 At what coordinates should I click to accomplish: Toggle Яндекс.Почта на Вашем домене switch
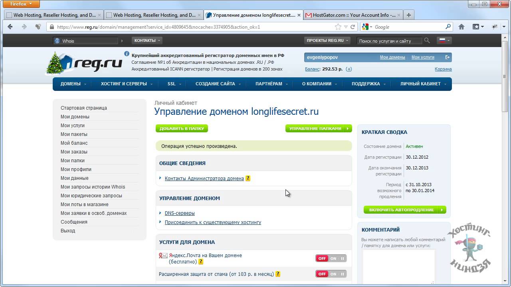pyautogui.click(x=331, y=258)
